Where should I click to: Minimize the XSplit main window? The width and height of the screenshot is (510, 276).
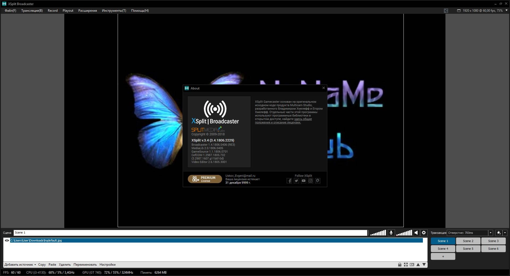tap(495, 4)
